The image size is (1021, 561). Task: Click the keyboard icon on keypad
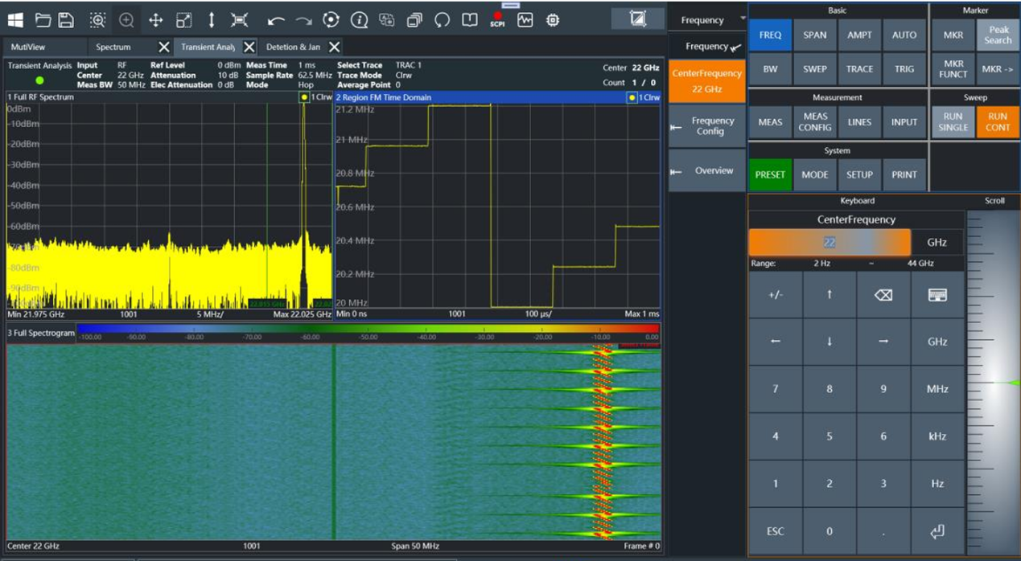point(937,295)
